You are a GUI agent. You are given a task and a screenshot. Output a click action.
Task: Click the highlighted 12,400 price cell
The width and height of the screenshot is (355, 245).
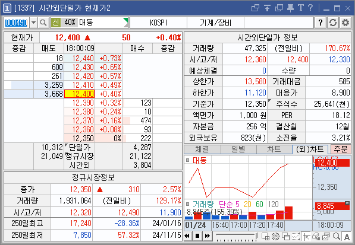click(x=80, y=94)
